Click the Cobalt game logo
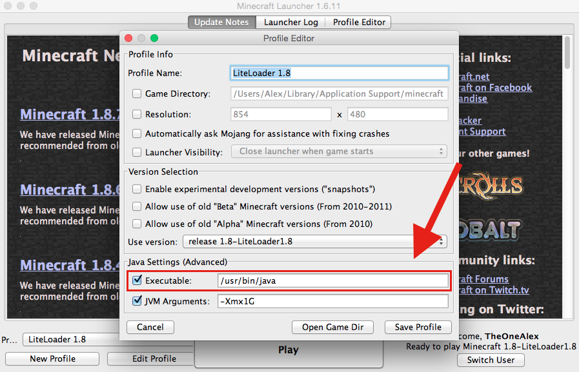 491,230
